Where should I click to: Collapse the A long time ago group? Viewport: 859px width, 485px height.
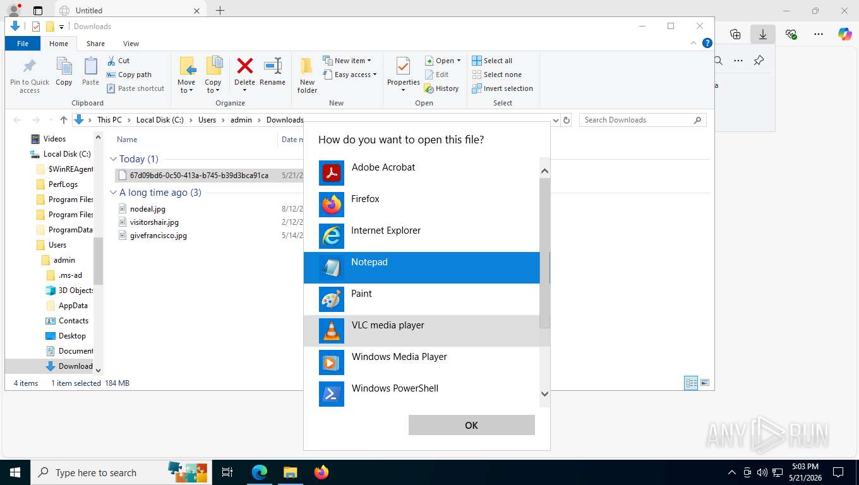[113, 193]
